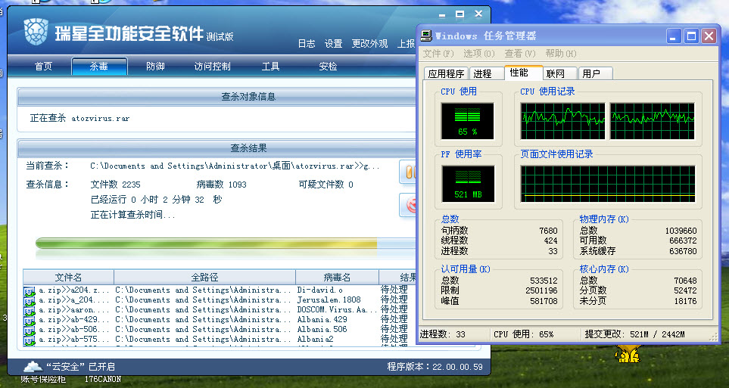Select virus name Di-david.o
This screenshot has width=729, height=388.
(x=320, y=290)
